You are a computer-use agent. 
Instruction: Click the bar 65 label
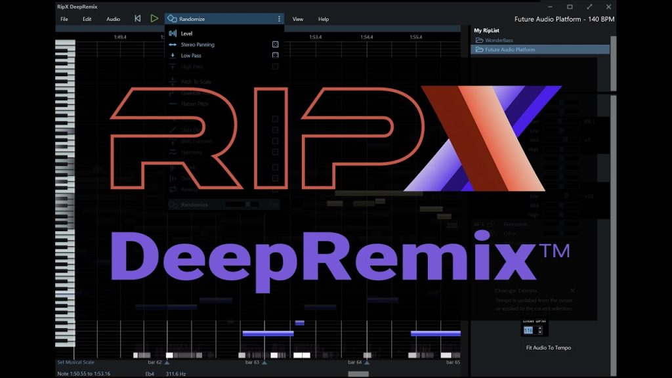(453, 362)
